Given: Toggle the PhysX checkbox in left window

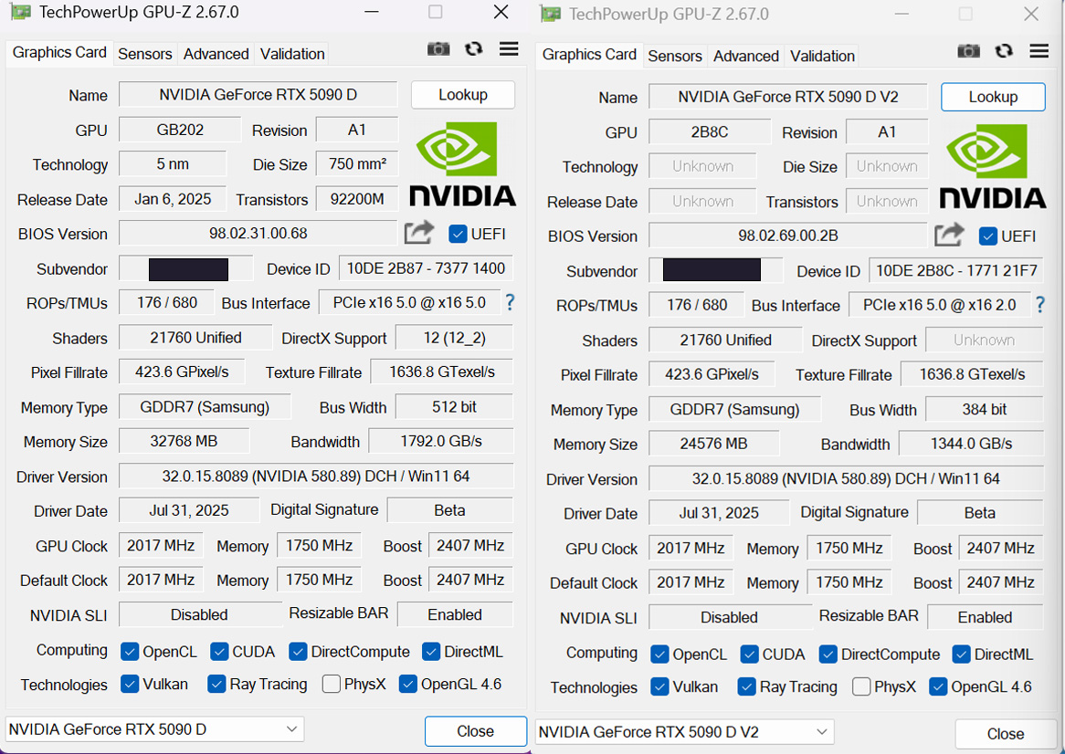Looking at the screenshot, I should 332,684.
